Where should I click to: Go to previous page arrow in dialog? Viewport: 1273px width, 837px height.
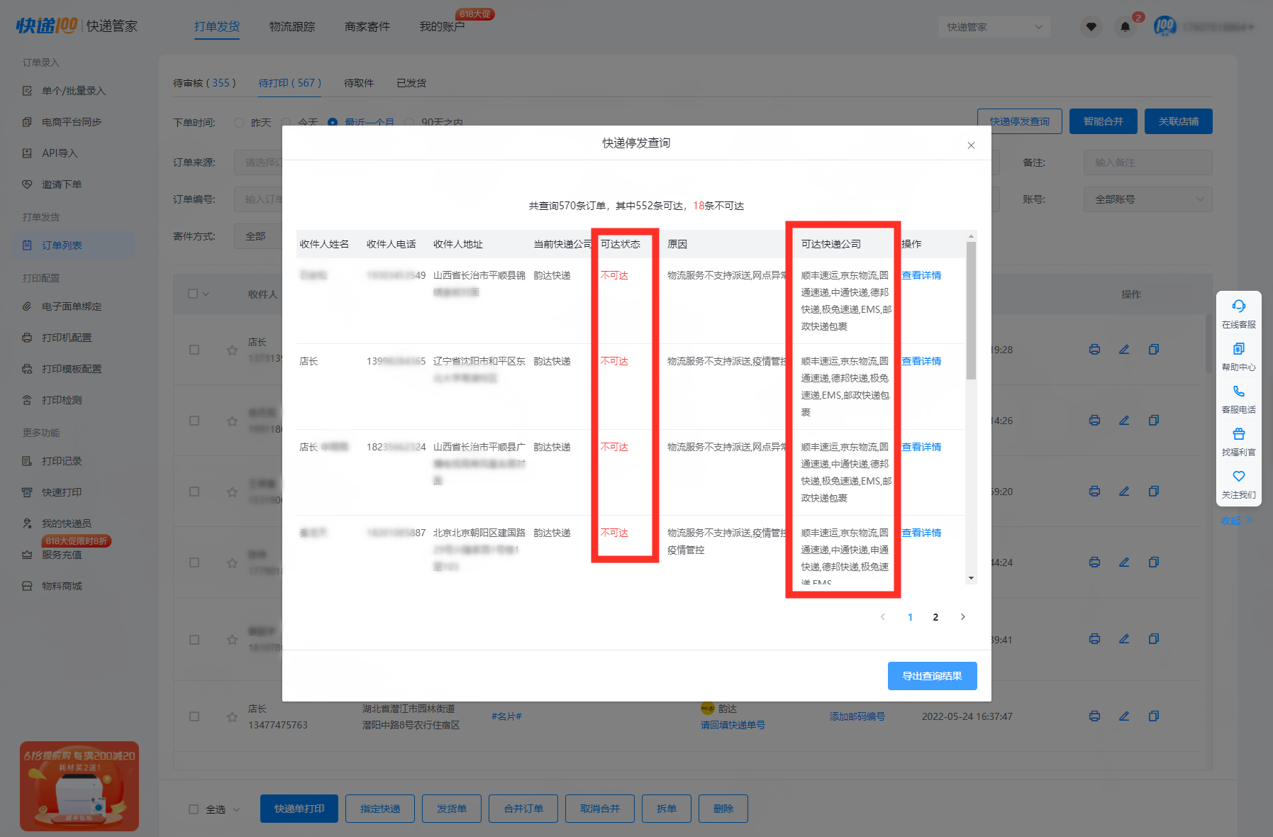tap(883, 617)
